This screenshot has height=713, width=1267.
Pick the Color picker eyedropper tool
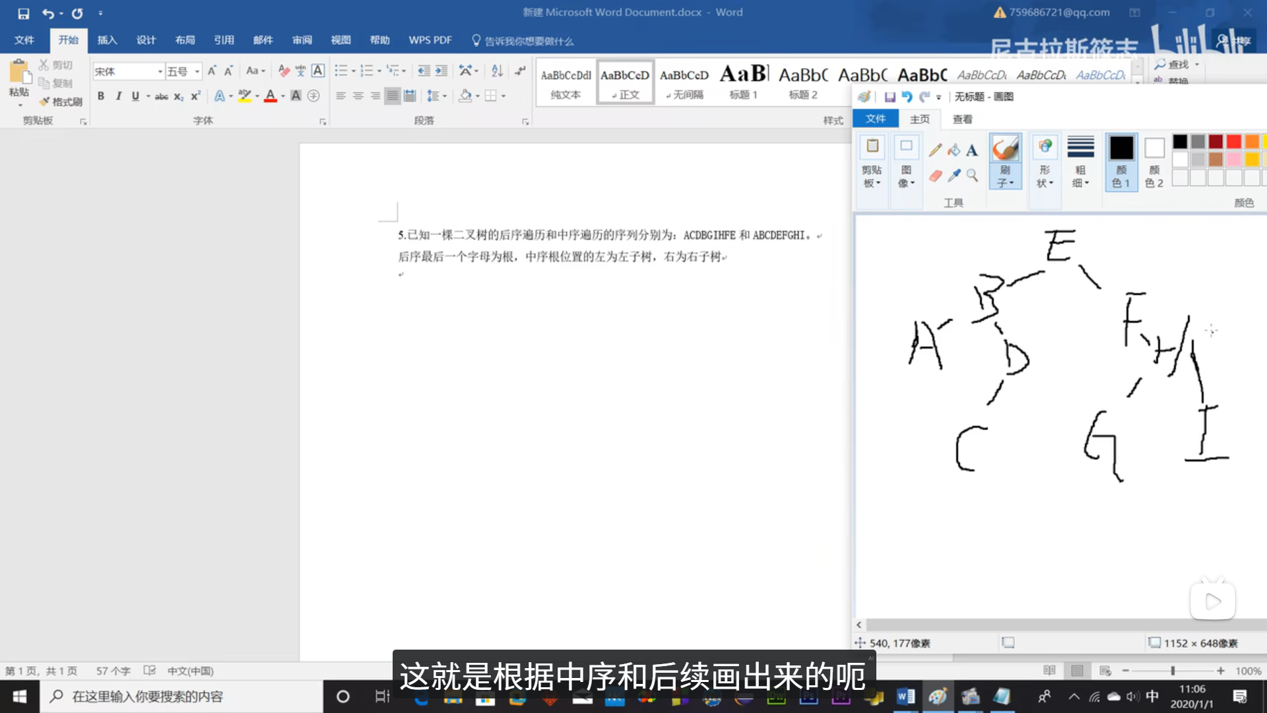[x=954, y=176]
